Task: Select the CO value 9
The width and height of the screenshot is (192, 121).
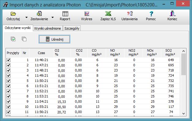Action: coord(97,86)
